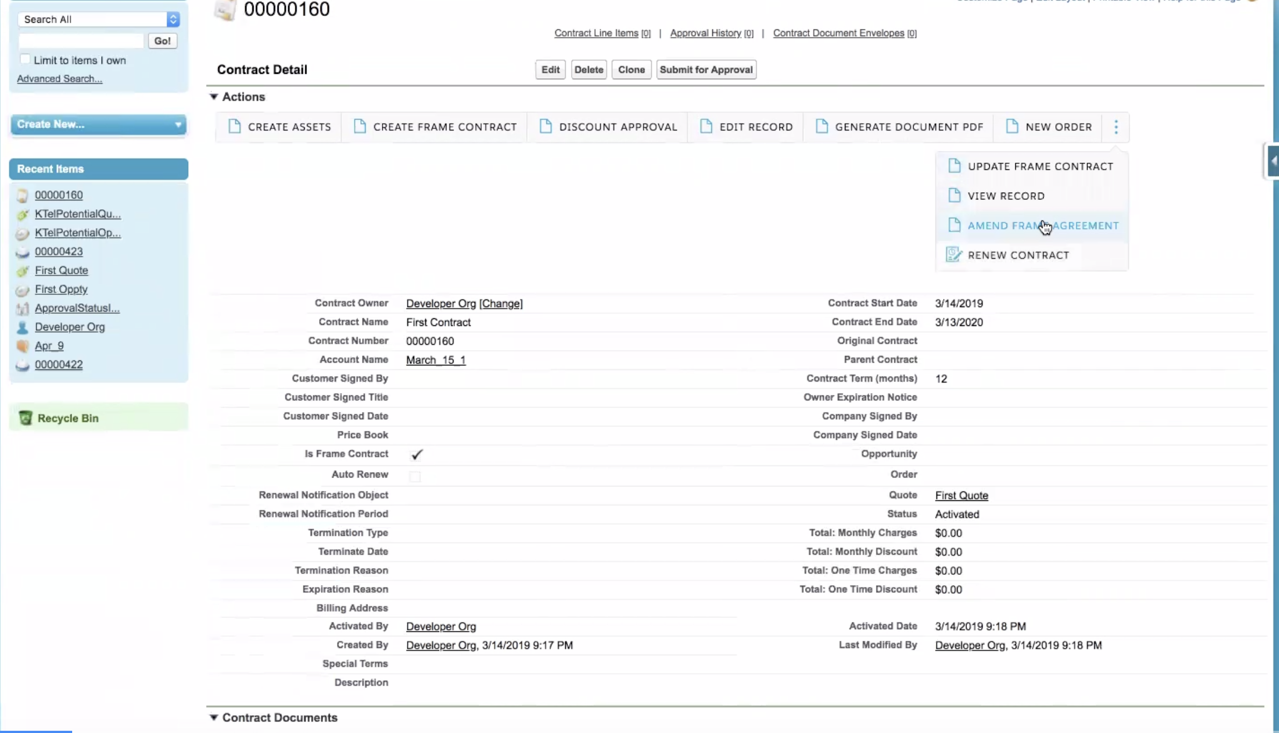Check the Limit to items I own box
The height and width of the screenshot is (733, 1279).
(25, 59)
